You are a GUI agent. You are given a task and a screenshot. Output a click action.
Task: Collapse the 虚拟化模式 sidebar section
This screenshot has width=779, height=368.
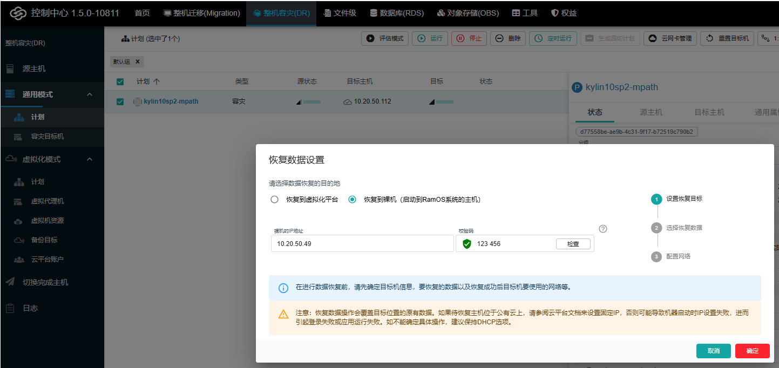(x=90, y=159)
